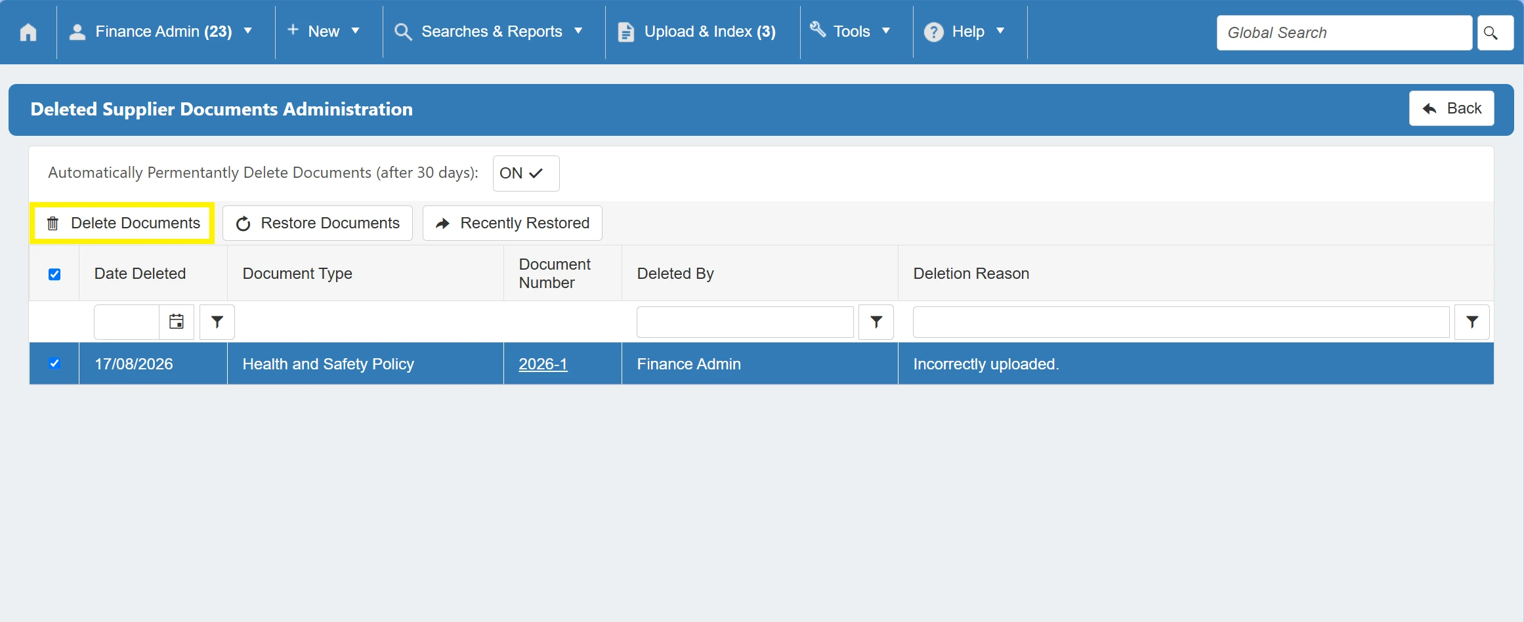Open document number 2026-1 link

tap(543, 364)
